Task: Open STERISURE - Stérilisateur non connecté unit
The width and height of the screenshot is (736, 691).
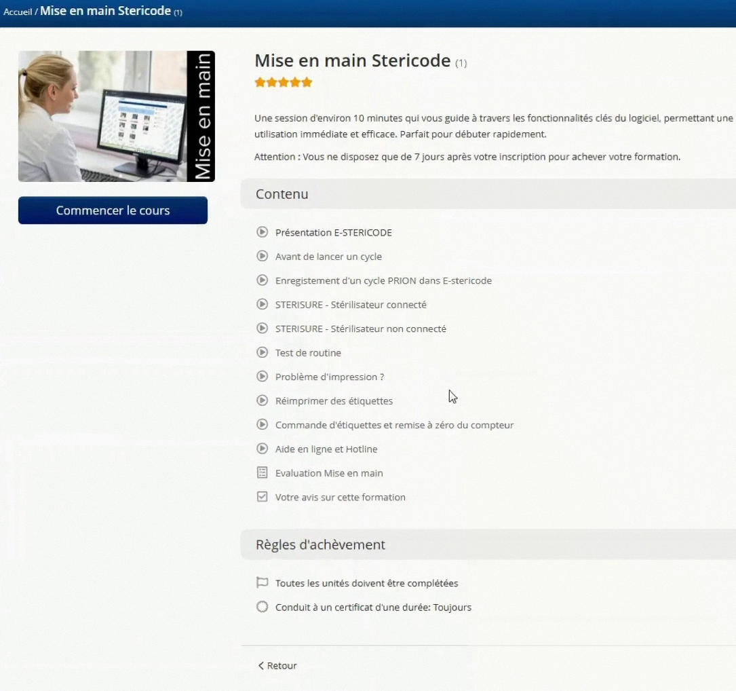Action: click(360, 329)
